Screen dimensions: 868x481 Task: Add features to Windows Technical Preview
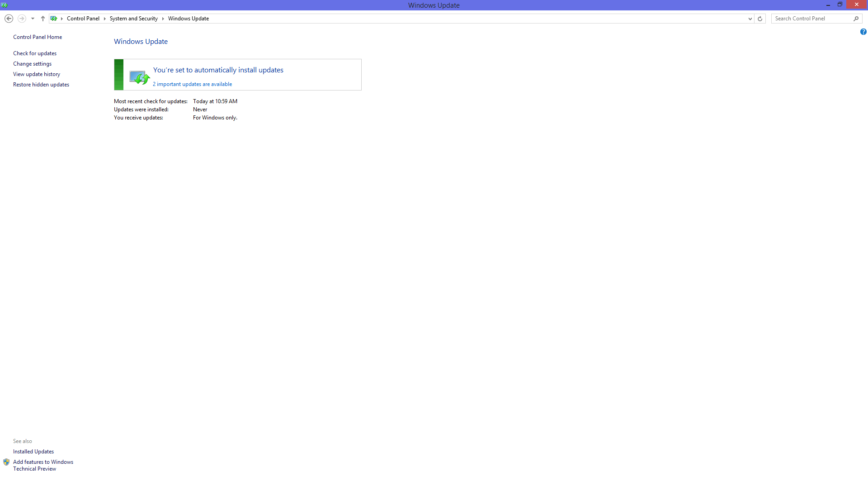tap(43, 465)
